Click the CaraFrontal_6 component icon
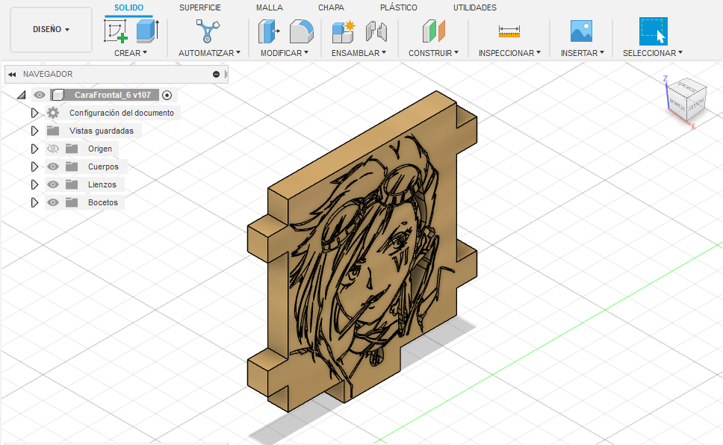Screen dimensions: 723x445 click(x=58, y=95)
